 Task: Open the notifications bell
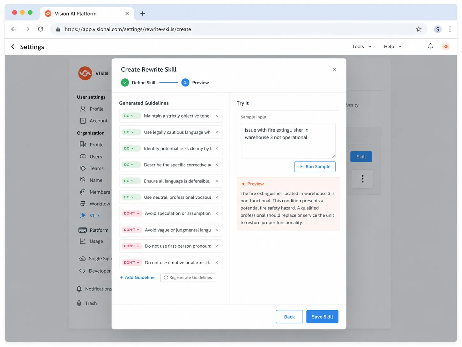tap(430, 47)
